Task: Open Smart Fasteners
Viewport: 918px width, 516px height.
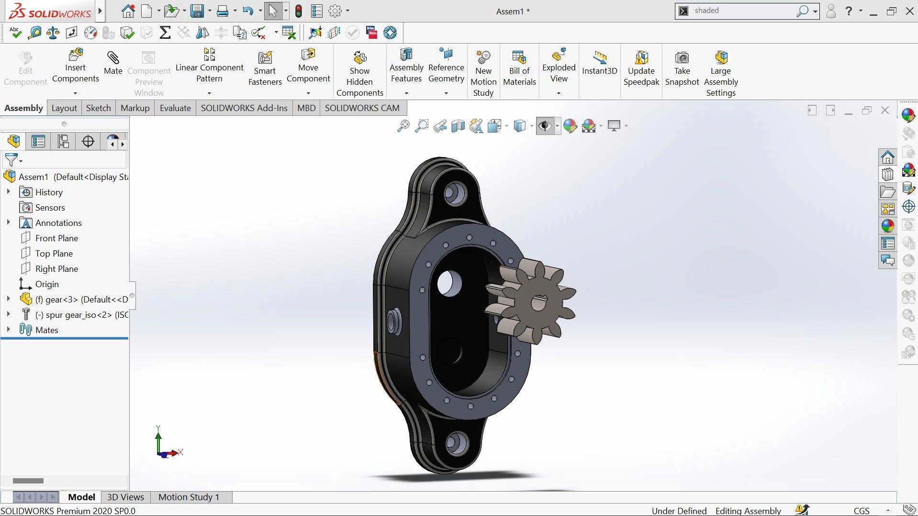Action: (x=265, y=67)
